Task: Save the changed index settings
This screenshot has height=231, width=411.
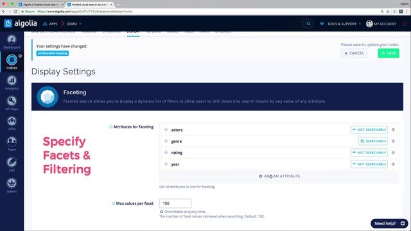Action: tap(389, 53)
